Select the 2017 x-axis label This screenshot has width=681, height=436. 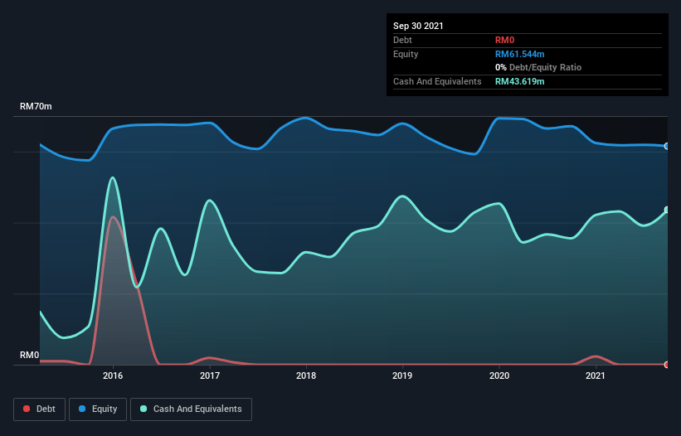(x=210, y=375)
